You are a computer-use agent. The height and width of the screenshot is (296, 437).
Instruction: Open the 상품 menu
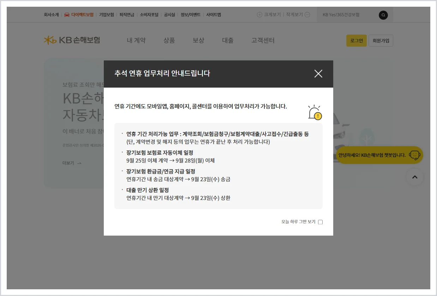coord(169,41)
